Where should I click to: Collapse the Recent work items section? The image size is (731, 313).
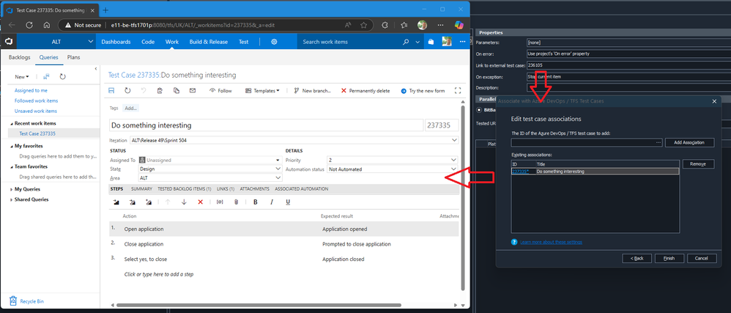pos(12,124)
